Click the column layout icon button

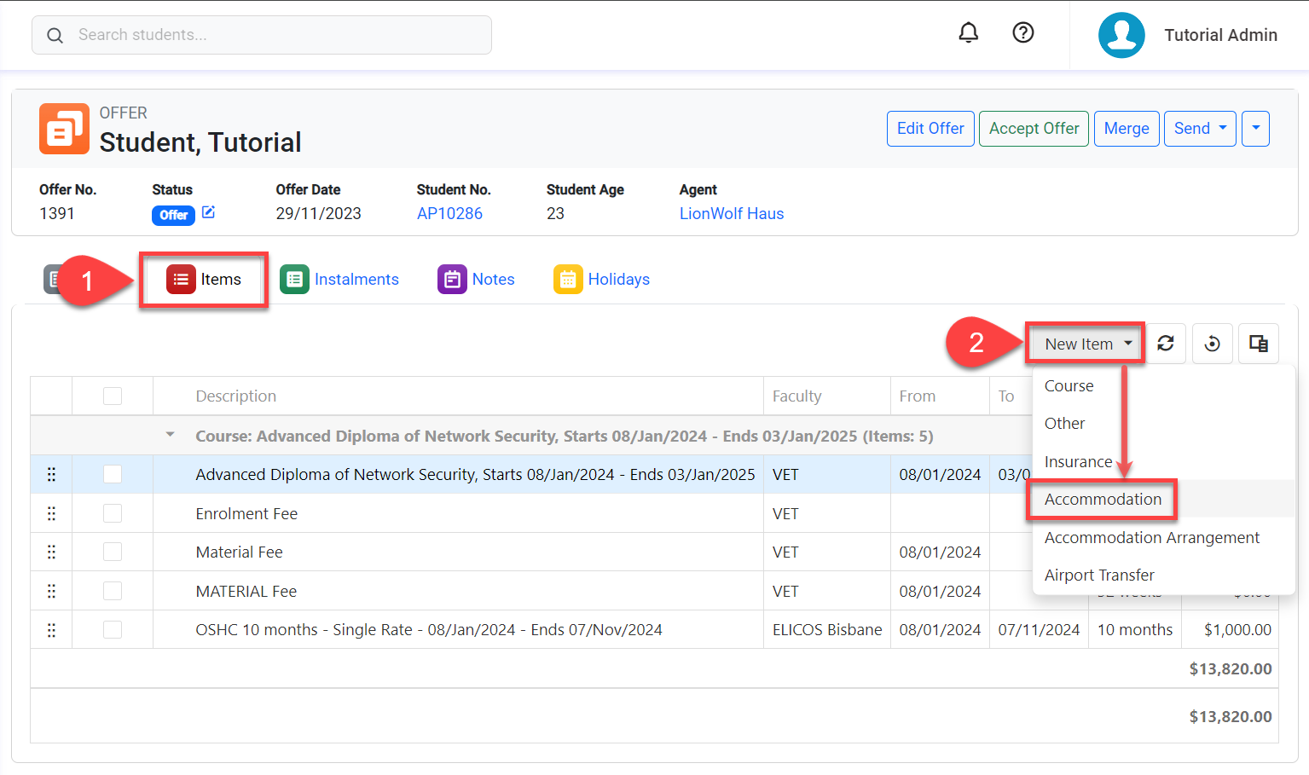coord(1258,344)
